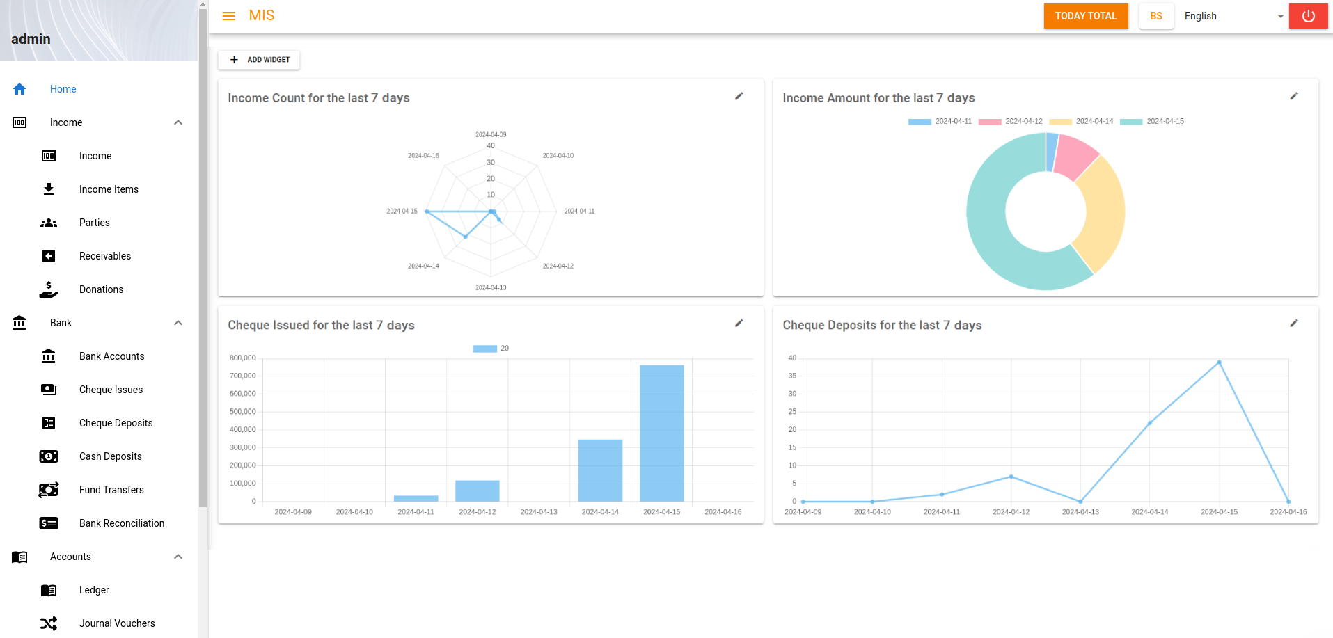The width and height of the screenshot is (1333, 638).
Task: Edit the Income Count widget pencil icon
Action: (739, 97)
